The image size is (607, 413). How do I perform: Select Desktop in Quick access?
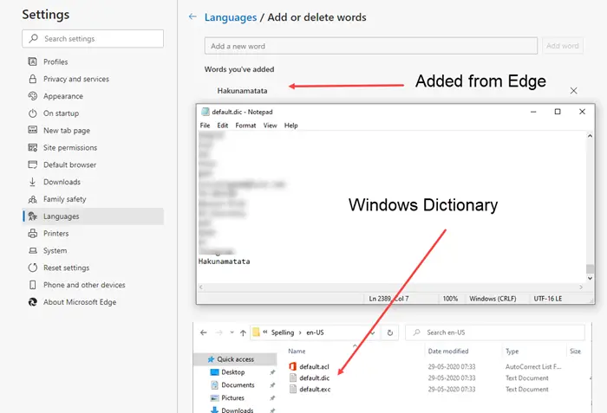[x=233, y=372]
